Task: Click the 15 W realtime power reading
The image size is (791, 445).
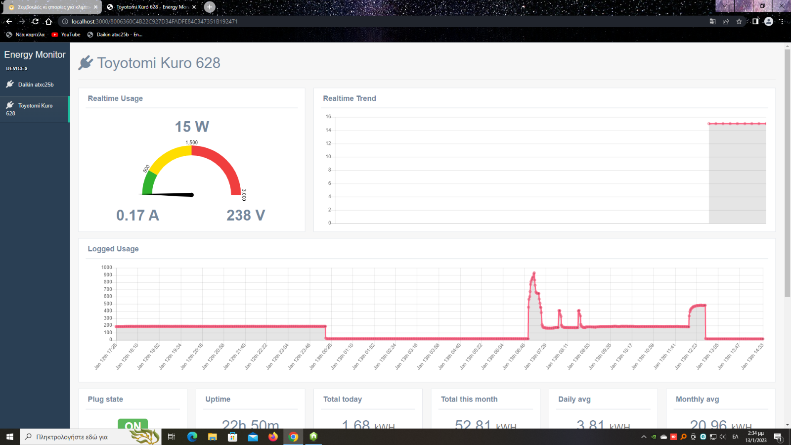Action: 192,127
